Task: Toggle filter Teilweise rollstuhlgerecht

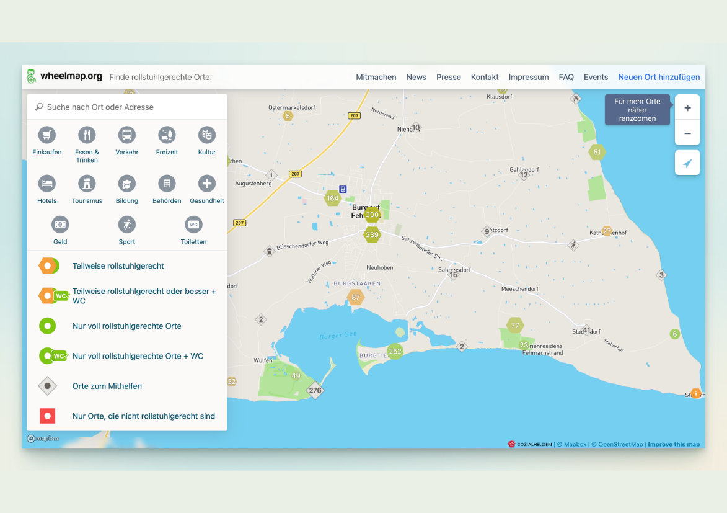Action: point(118,266)
